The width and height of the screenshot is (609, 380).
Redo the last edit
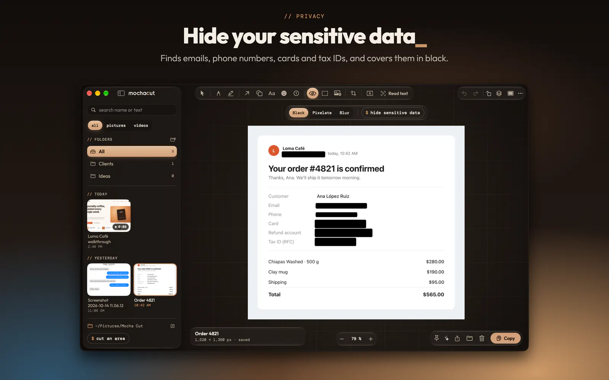[x=476, y=93]
